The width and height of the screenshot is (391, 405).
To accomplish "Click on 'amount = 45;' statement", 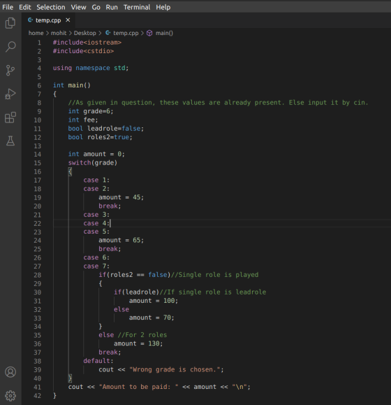I will coord(121,197).
